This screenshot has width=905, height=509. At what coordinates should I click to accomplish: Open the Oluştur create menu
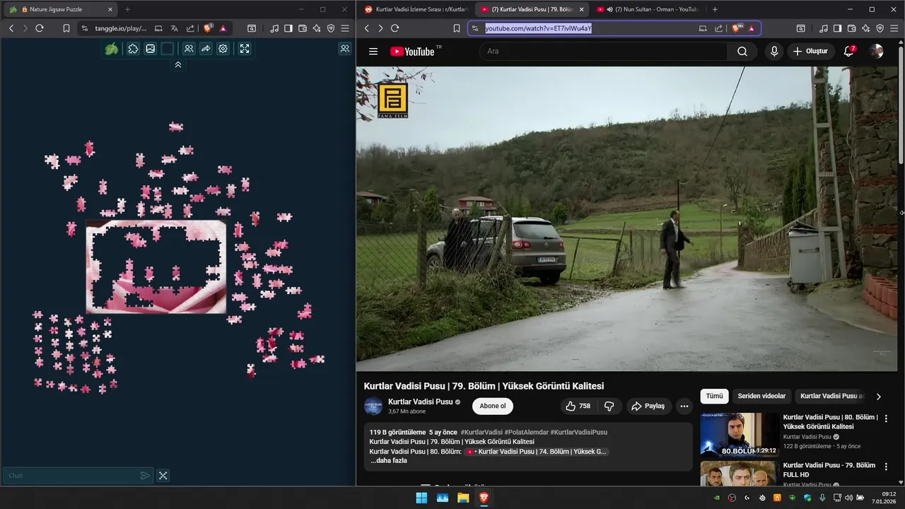point(811,51)
